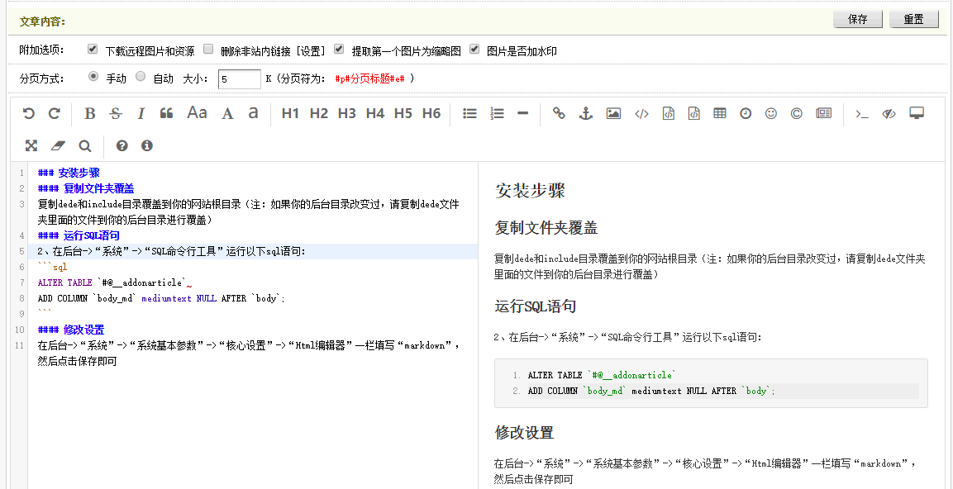Insert inline code tag

(x=641, y=113)
